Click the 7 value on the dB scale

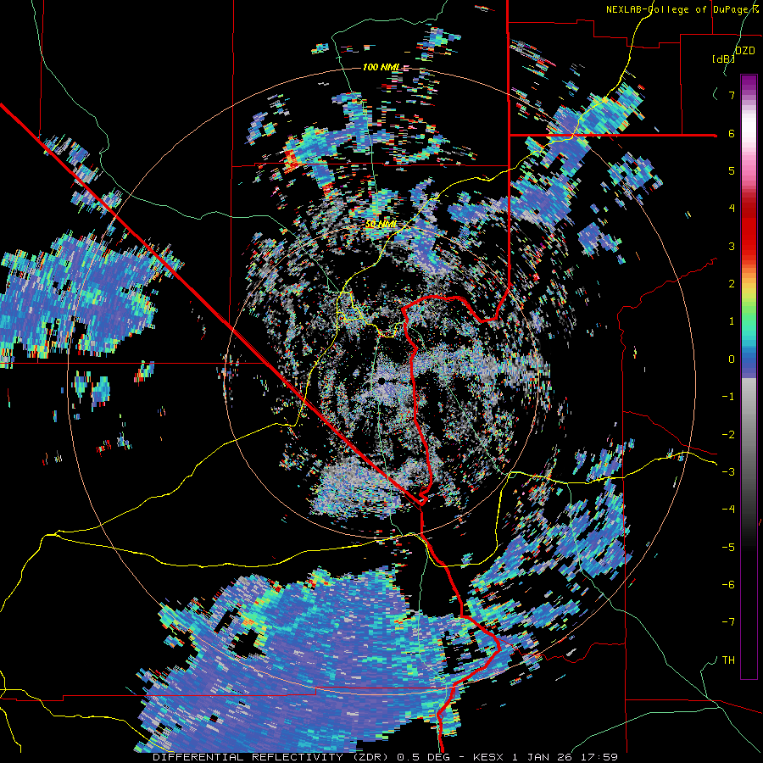(732, 95)
